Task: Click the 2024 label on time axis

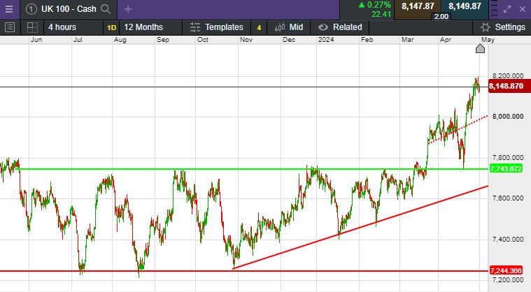Action: 326,40
